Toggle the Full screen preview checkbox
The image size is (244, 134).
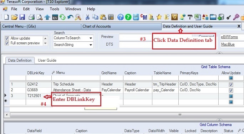7,43
